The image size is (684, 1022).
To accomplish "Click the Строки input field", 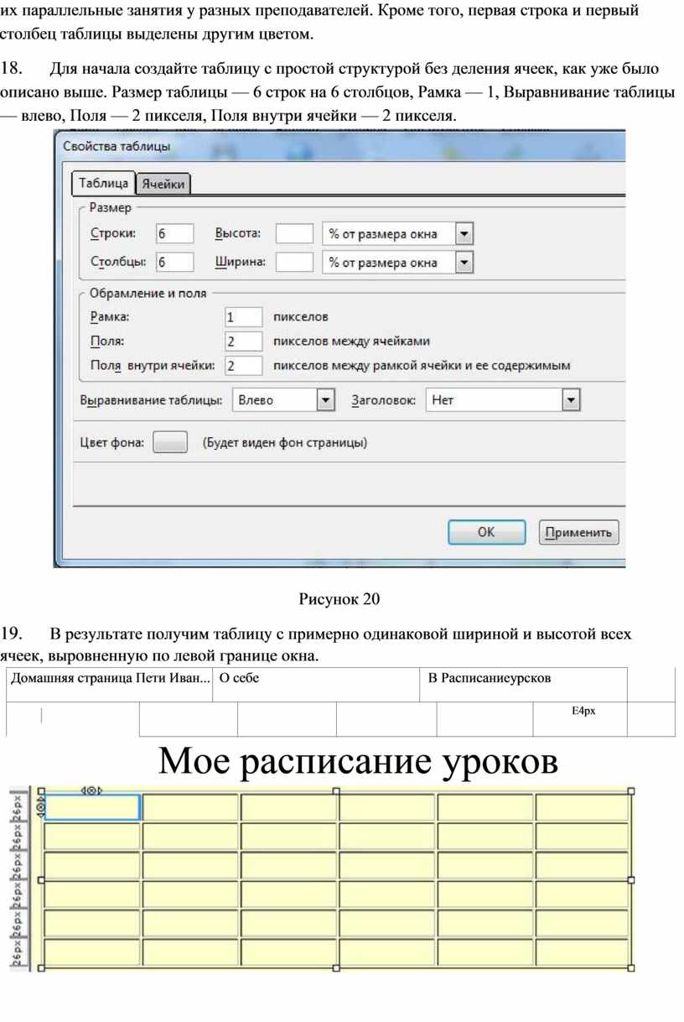I will pos(174,233).
